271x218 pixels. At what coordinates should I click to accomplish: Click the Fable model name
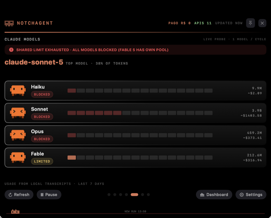(x=37, y=154)
